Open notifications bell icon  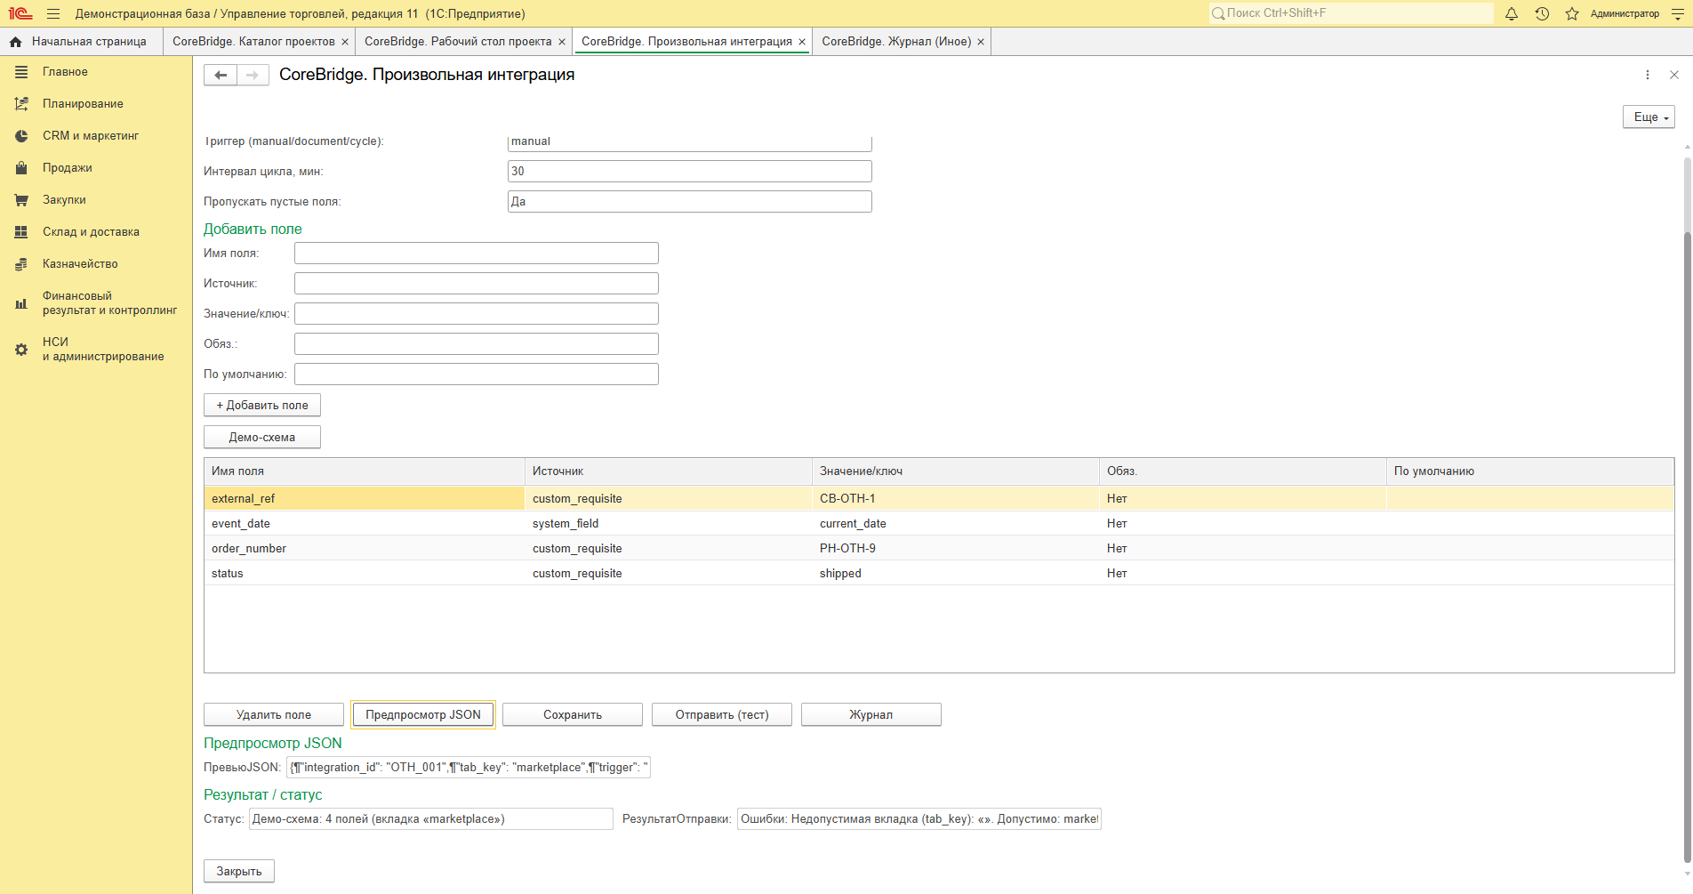coord(1512,14)
